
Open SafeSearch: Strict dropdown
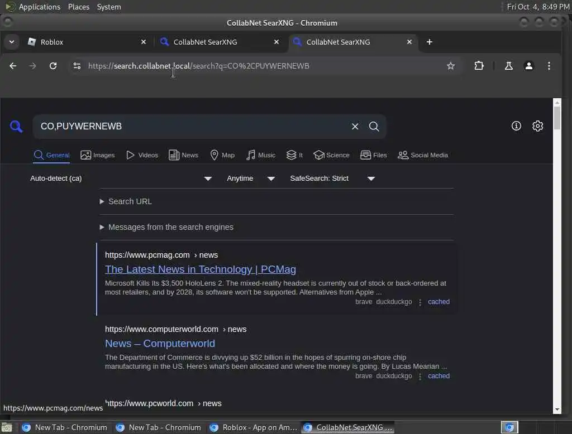tap(332, 179)
